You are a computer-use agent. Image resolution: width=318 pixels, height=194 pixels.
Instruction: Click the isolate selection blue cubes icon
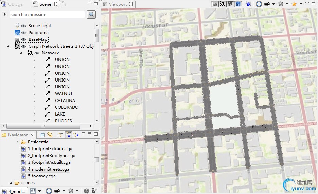point(248,4)
